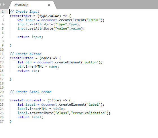Click line number 2 in gutter
Viewport: 158px width, 138px height.
[x=3, y=16]
